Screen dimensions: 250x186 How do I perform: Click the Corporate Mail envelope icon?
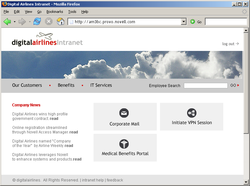point(124,113)
